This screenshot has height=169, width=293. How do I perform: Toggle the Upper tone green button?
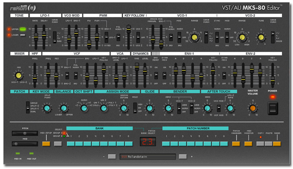23,29
